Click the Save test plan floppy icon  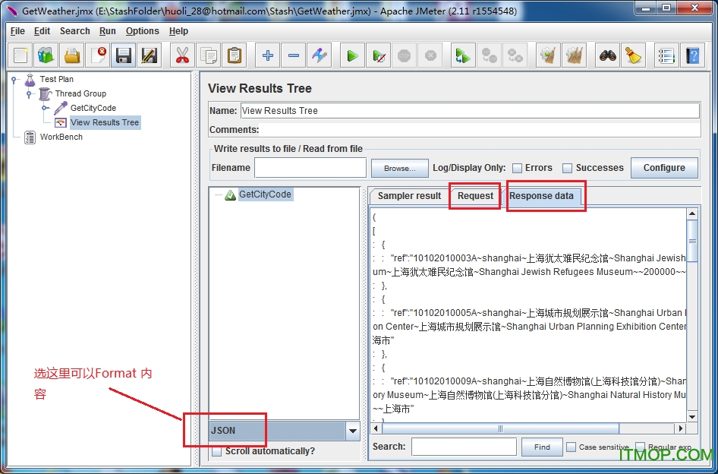pyautogui.click(x=124, y=55)
